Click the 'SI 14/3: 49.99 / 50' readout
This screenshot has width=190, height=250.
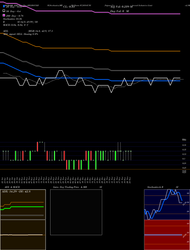(x=27, y=22)
